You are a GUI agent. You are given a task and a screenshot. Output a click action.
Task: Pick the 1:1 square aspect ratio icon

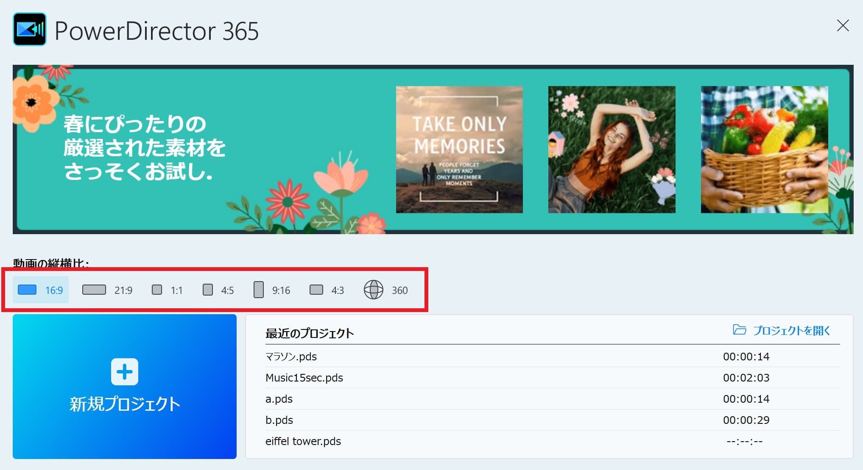point(157,290)
